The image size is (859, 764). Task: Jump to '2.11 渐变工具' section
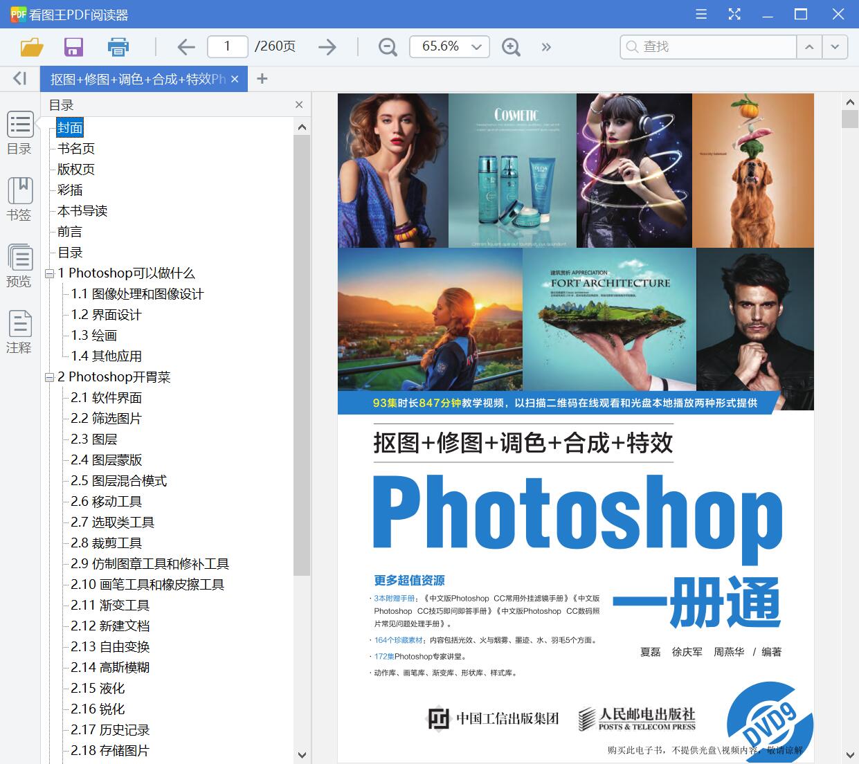click(x=110, y=606)
